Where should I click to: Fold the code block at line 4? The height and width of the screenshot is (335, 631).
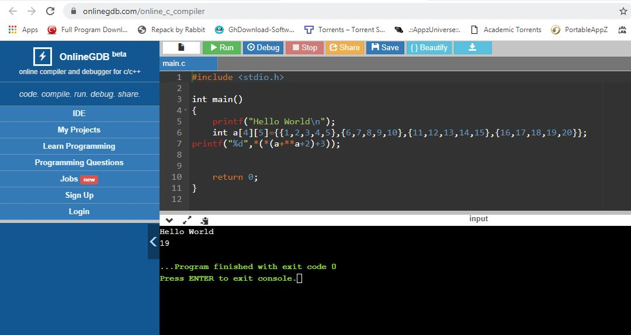tap(186, 110)
